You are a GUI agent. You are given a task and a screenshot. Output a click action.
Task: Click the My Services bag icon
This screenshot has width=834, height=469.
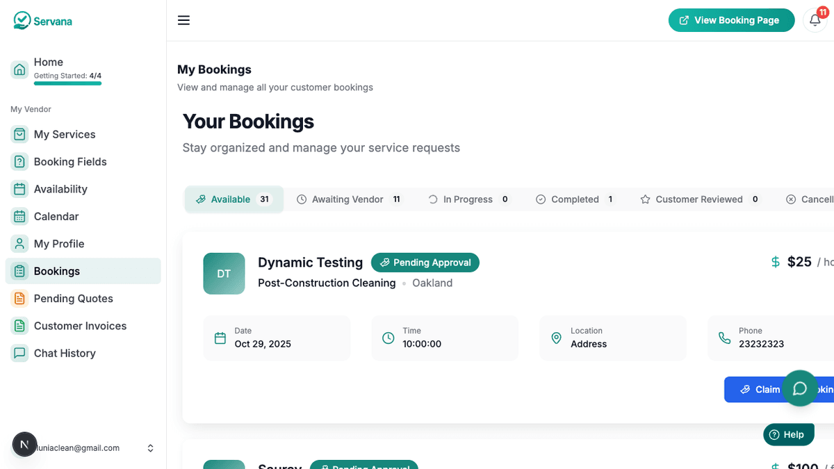click(x=19, y=134)
